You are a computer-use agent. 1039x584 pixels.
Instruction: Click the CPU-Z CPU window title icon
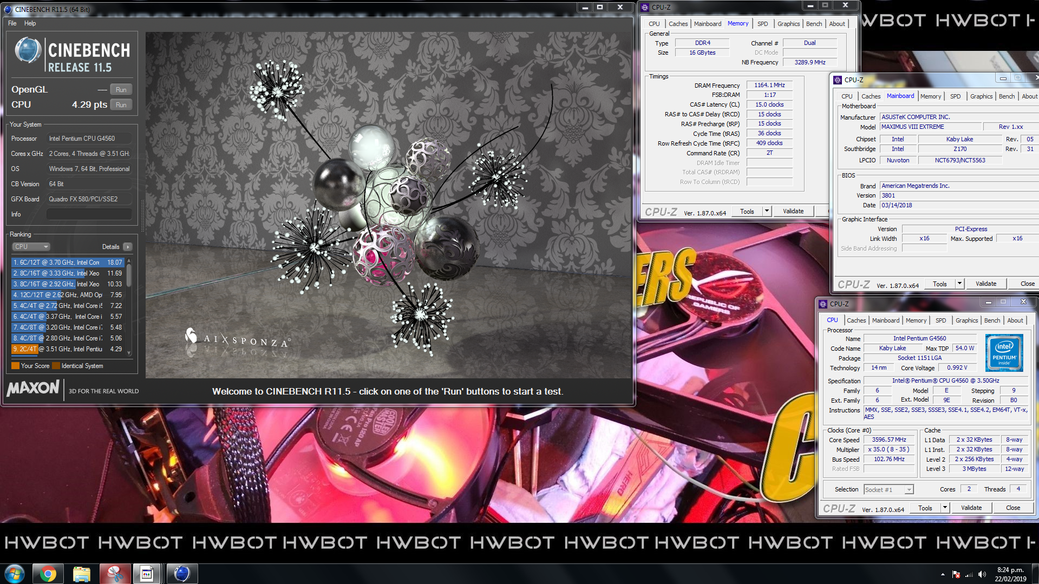[823, 304]
